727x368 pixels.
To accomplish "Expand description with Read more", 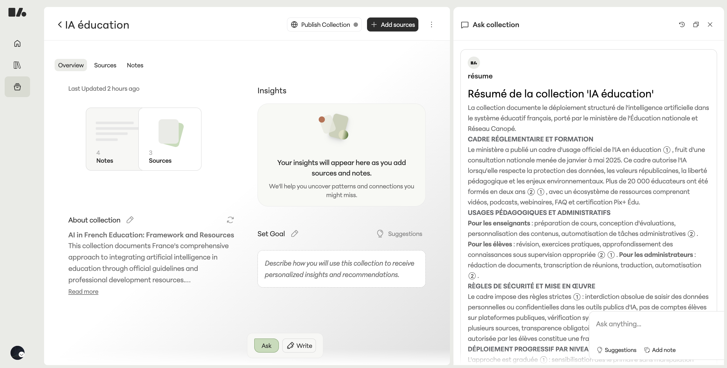I will pos(83,292).
